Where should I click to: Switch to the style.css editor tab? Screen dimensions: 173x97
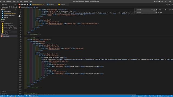point(51,5)
